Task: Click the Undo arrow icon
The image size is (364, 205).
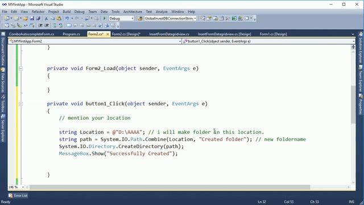Action: point(67,18)
